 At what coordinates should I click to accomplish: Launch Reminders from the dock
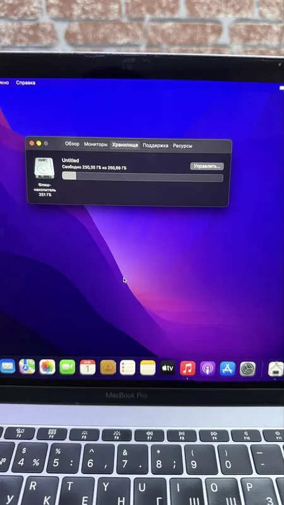tap(127, 368)
